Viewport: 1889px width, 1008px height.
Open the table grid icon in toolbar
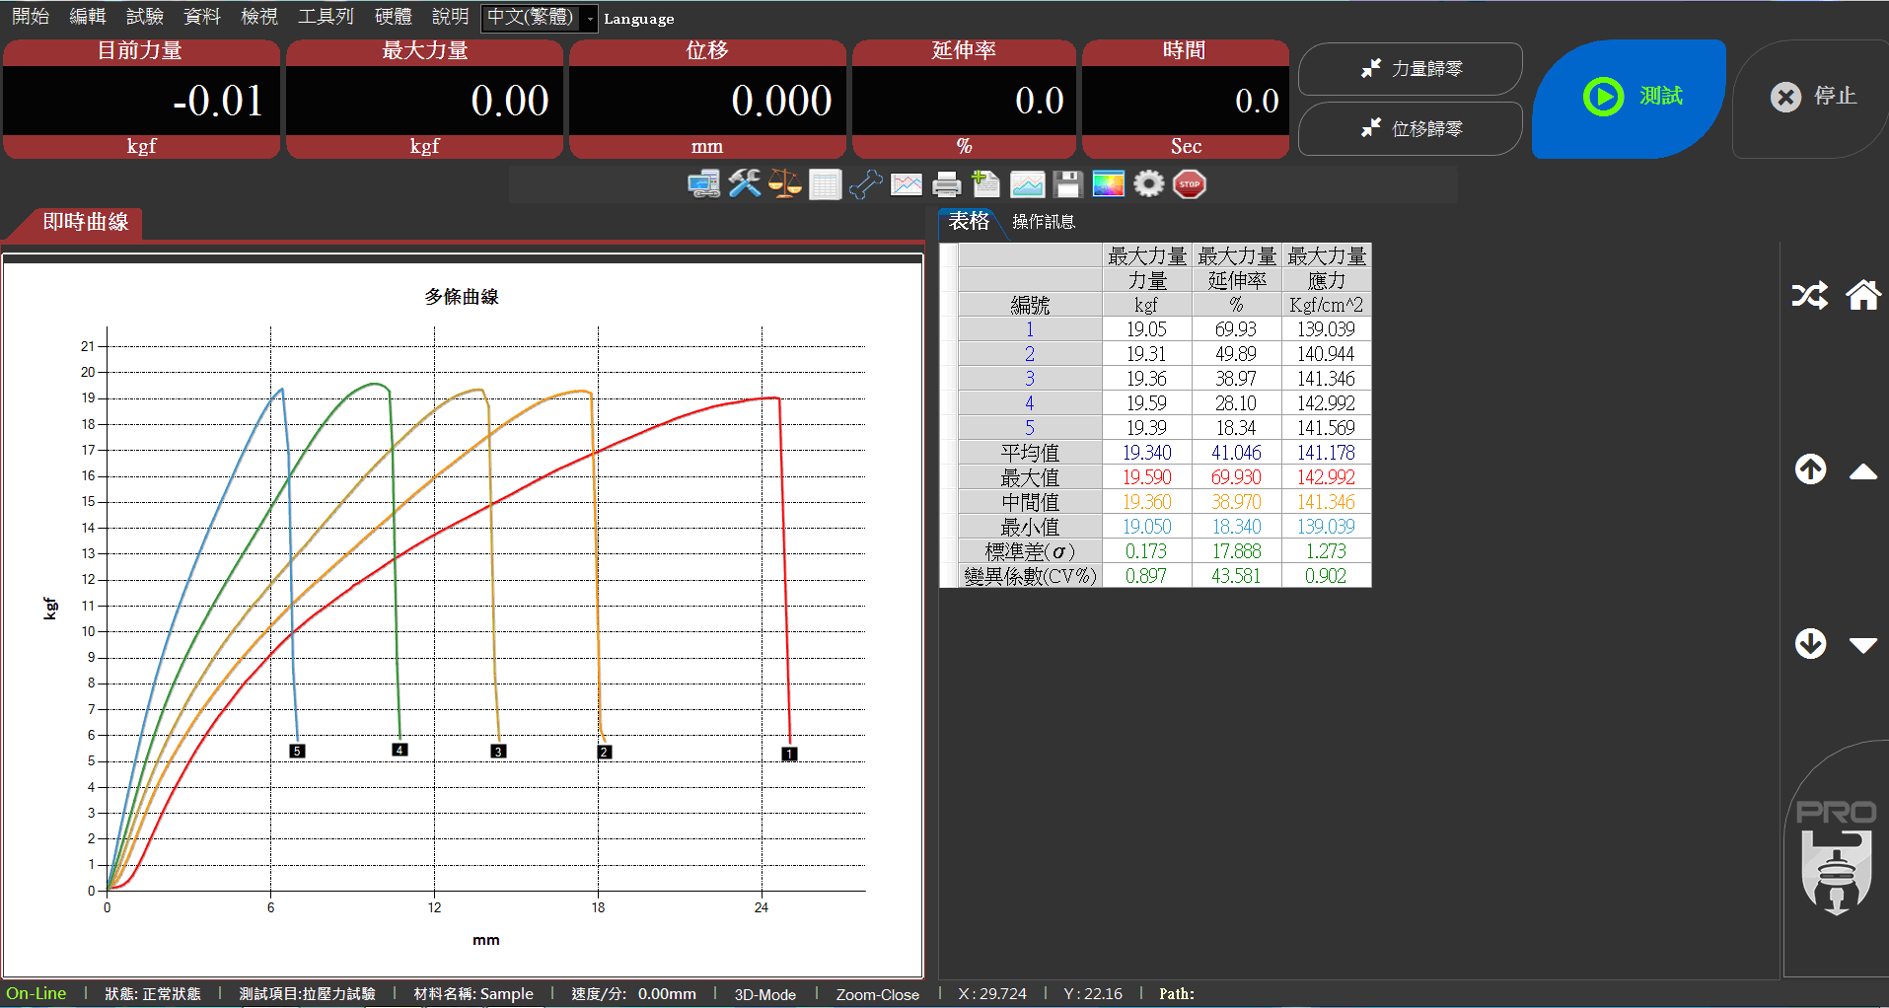(x=825, y=184)
